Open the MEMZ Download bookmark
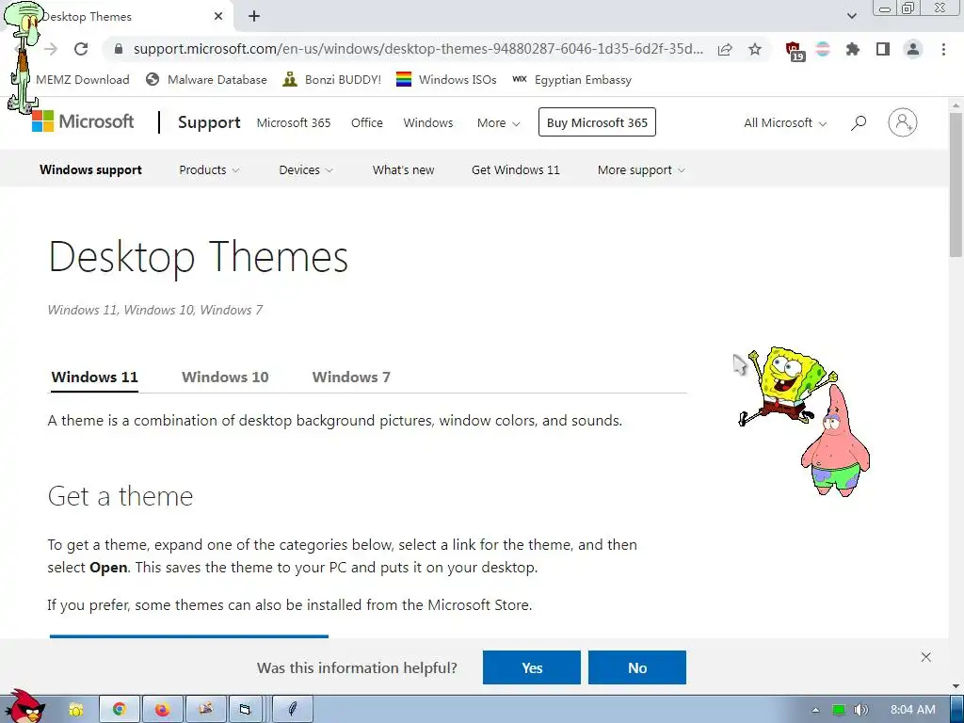Viewport: 964px width, 723px height. 83,79
